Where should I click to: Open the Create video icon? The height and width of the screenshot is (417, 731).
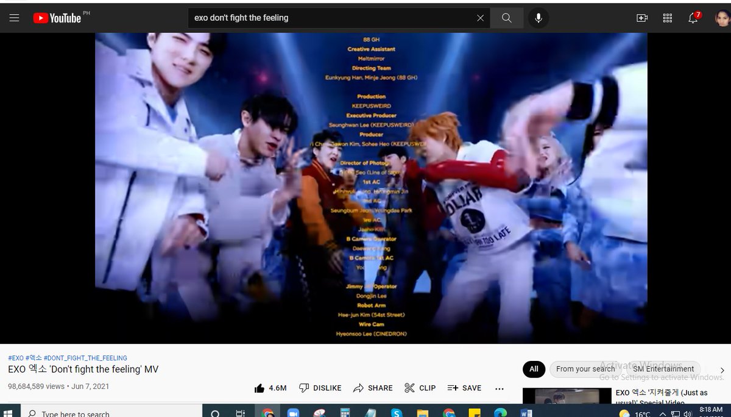coord(641,18)
